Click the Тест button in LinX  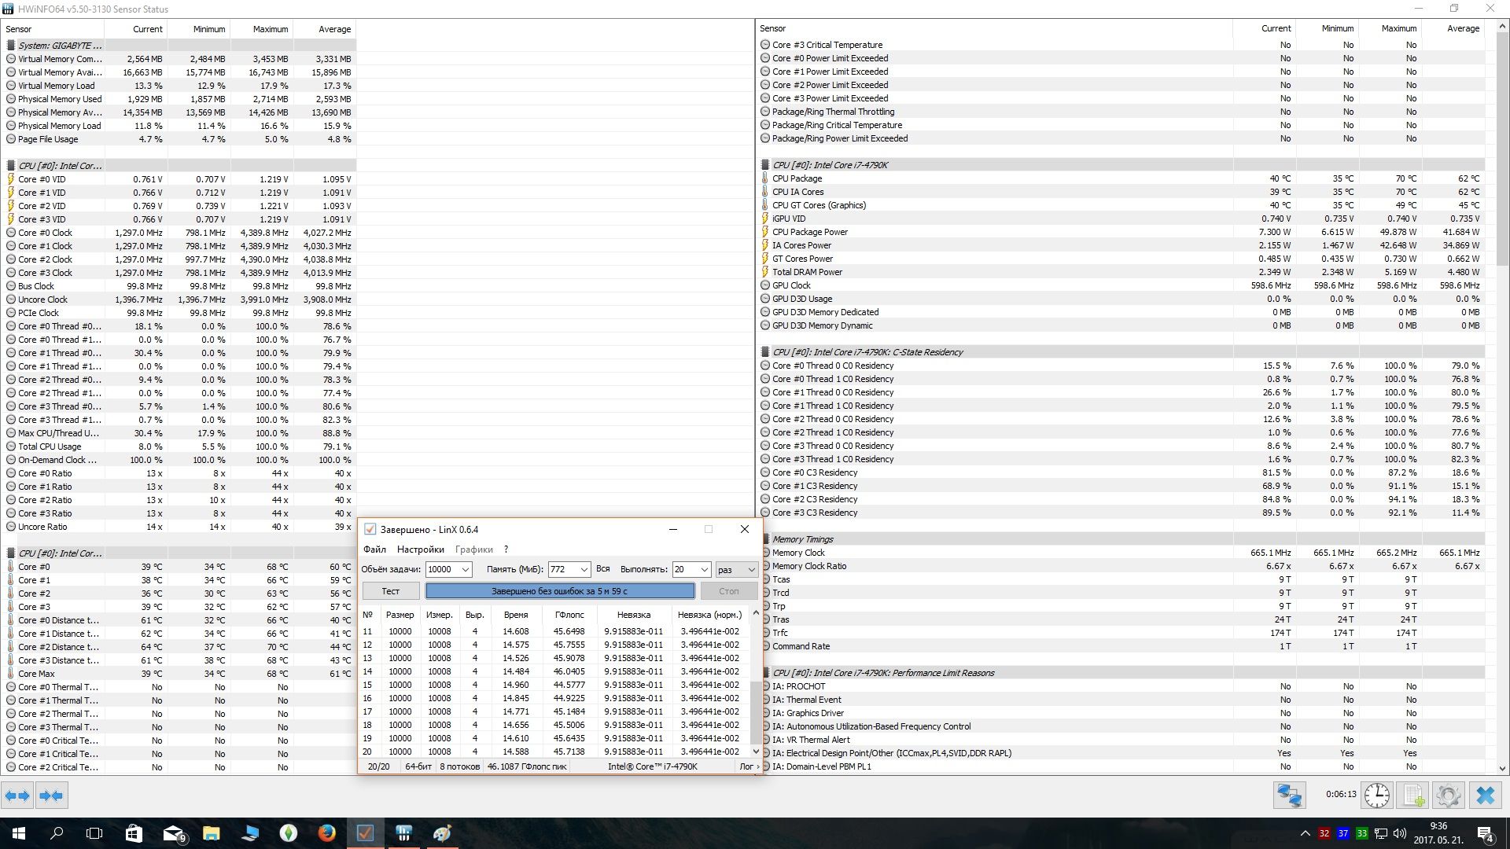(x=391, y=591)
